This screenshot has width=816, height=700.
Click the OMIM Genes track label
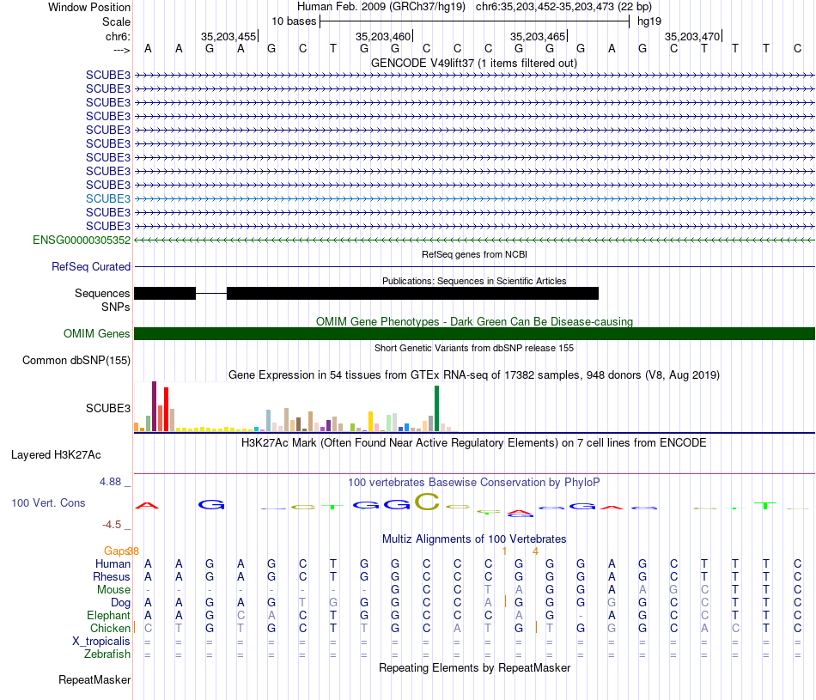pos(96,333)
